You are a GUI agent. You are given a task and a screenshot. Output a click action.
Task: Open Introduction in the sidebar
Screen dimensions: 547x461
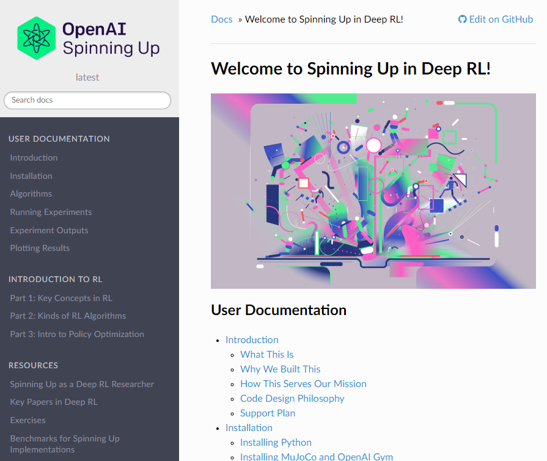tap(34, 158)
